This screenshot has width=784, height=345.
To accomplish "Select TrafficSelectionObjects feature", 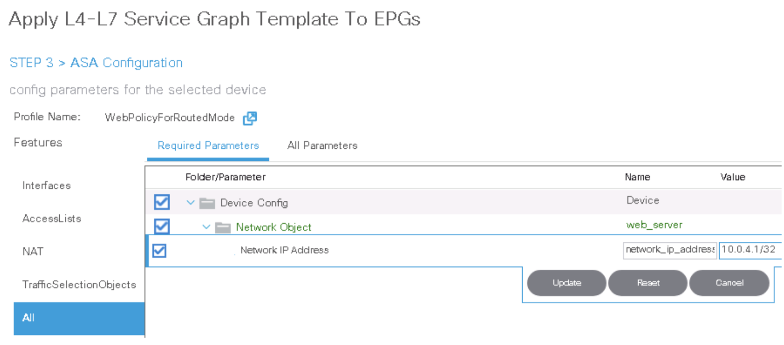I will click(x=79, y=285).
